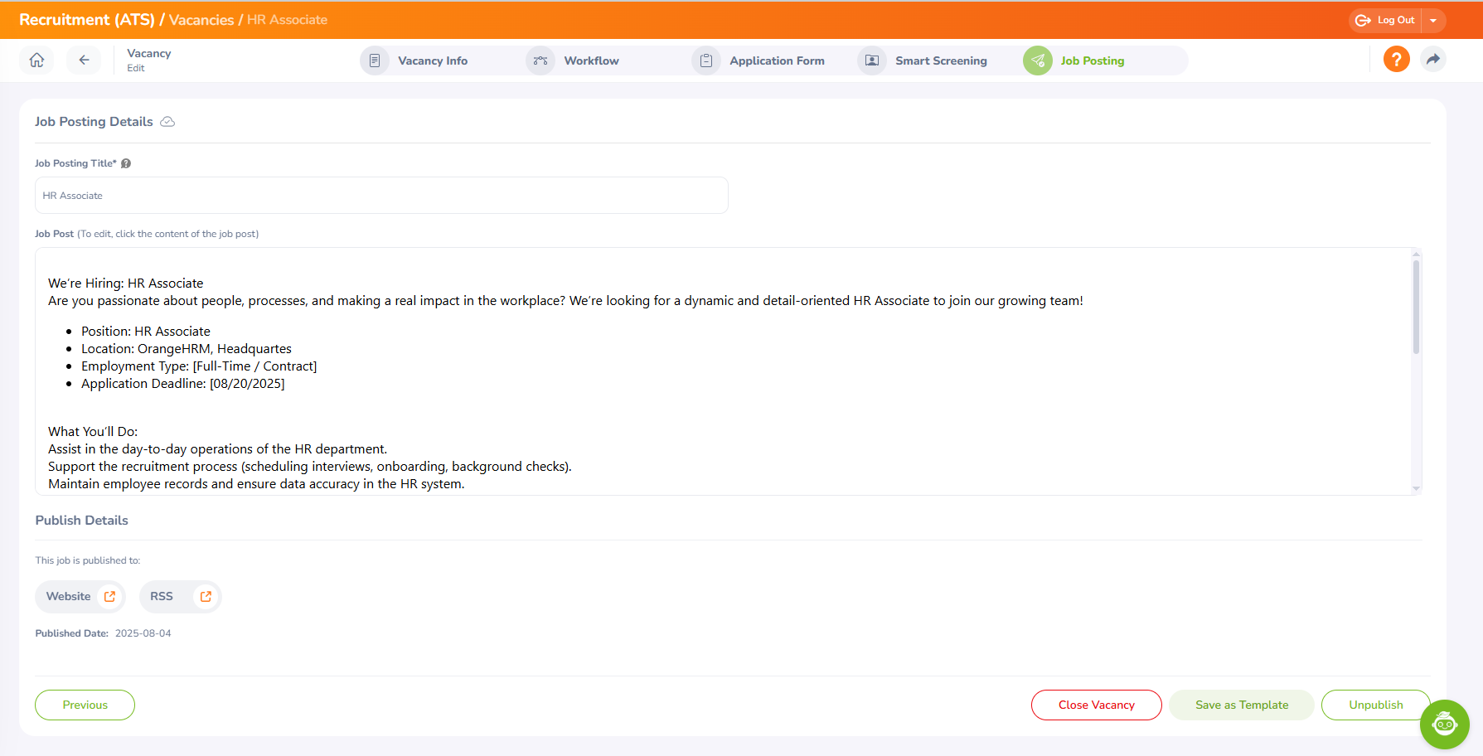Click the share arrow icon
This screenshot has height=756, width=1483.
tap(1432, 60)
